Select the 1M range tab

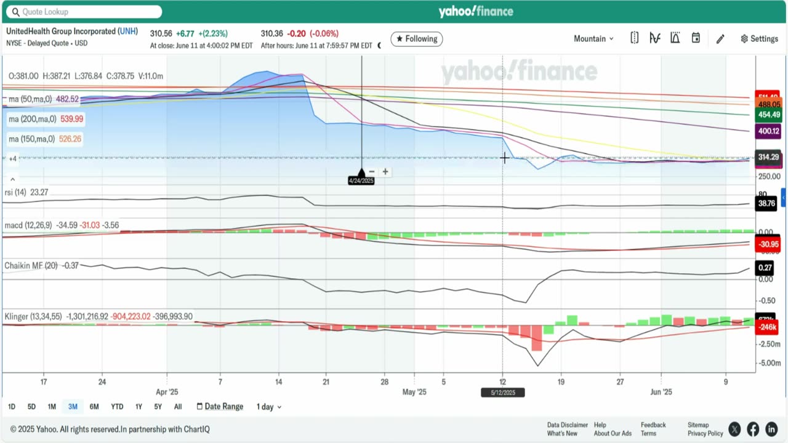52,407
